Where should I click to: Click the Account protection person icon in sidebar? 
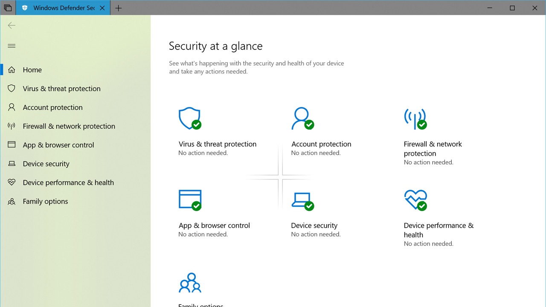coord(12,107)
